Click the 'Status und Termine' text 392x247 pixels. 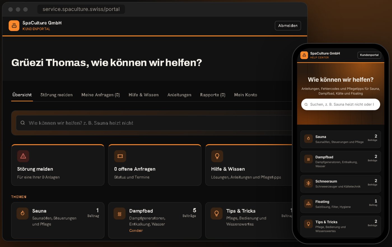point(132,177)
